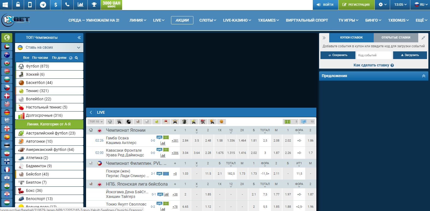Screen dimensions: 430x211
Task: Expand the Ставь на своих dropdown
Action: pos(79,48)
